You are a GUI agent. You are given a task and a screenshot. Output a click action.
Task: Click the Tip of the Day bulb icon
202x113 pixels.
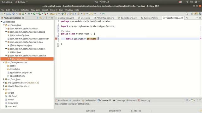[x=201, y=111]
